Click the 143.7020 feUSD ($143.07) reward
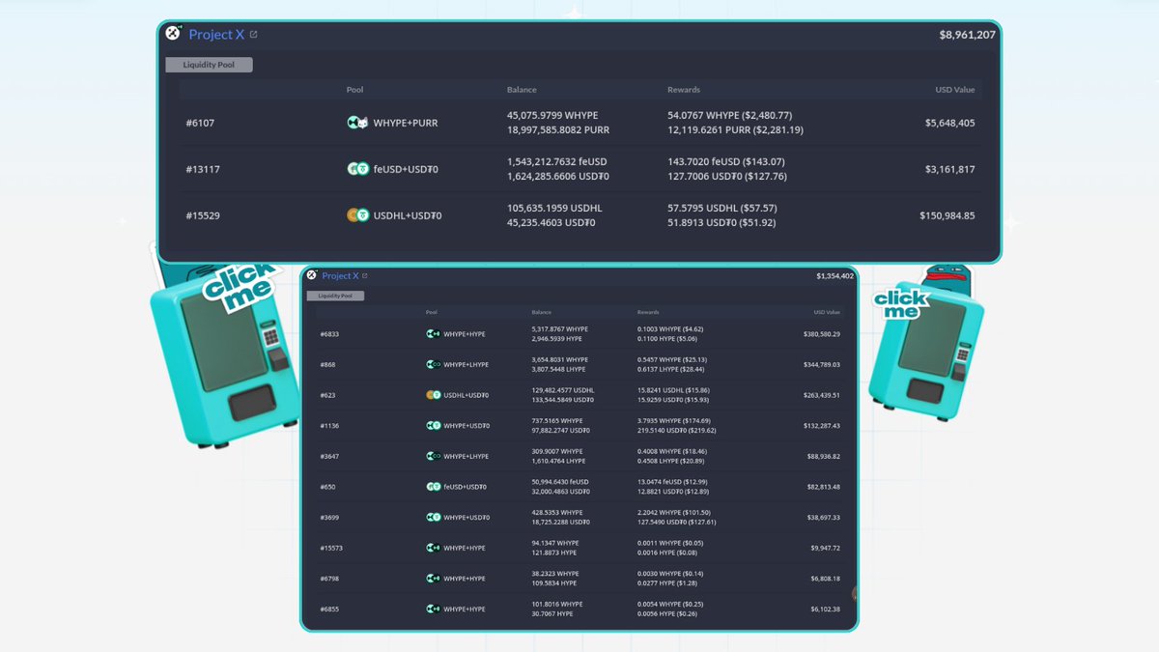The height and width of the screenshot is (652, 1159). (x=725, y=162)
